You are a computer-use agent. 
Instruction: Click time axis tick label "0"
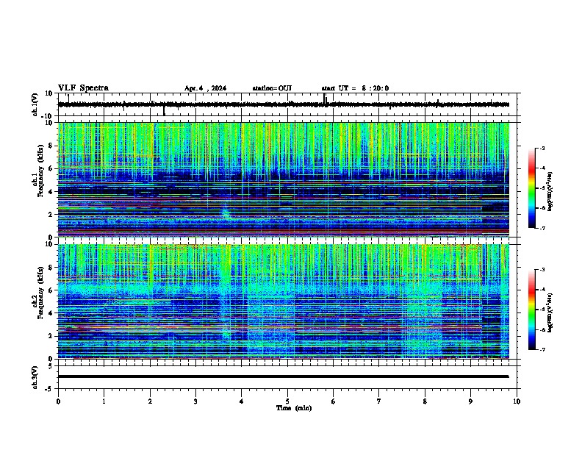pos(58,401)
